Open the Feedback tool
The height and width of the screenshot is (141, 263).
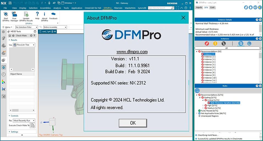pos(53,16)
